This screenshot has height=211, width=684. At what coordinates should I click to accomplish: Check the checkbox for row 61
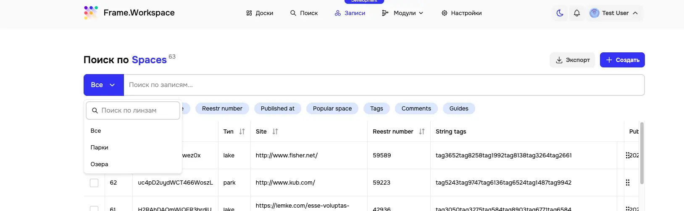94,208
